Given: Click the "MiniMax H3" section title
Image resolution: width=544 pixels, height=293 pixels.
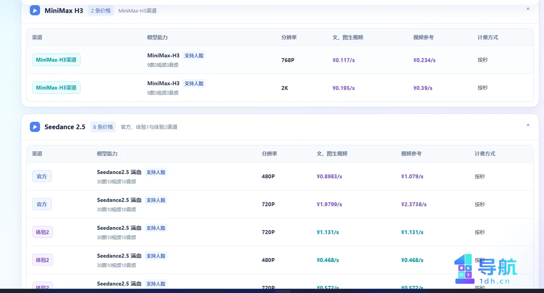Looking at the screenshot, I should pyautogui.click(x=64, y=11).
